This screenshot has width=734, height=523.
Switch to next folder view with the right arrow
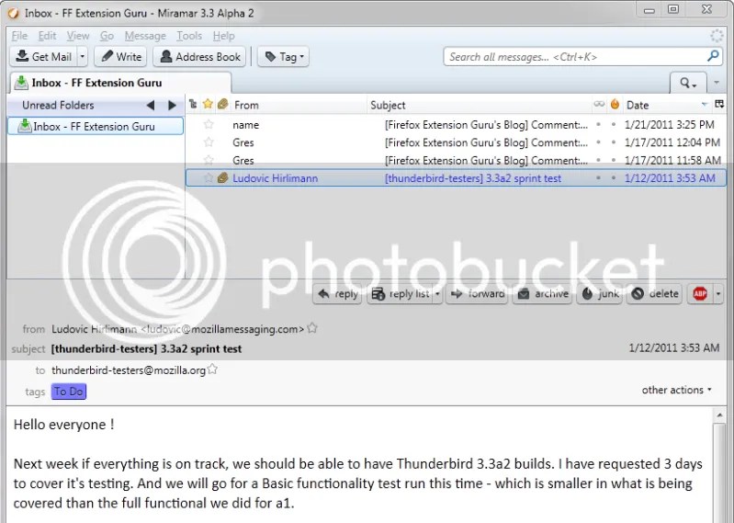(x=172, y=106)
